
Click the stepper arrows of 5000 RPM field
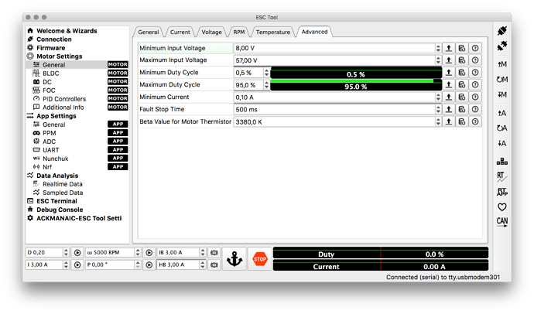[x=138, y=252]
